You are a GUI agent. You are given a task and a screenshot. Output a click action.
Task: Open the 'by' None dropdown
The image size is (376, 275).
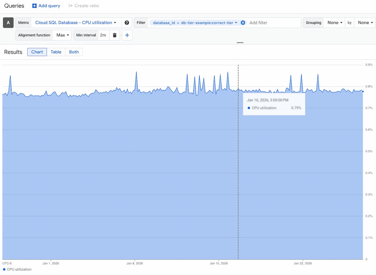365,23
